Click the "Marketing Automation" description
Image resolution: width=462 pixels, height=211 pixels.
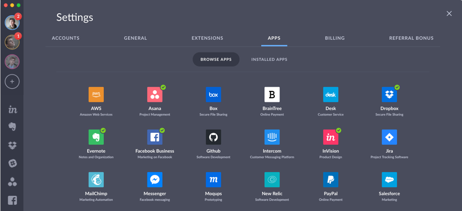96,200
